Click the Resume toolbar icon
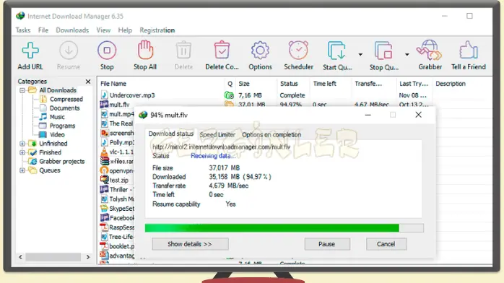504x283 pixels. [x=69, y=51]
